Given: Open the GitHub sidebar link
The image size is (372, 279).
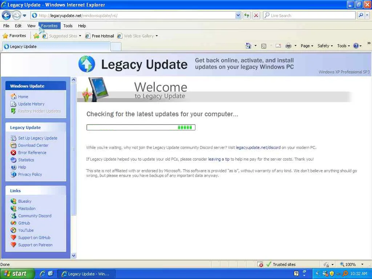Looking at the screenshot, I should tap(24, 223).
